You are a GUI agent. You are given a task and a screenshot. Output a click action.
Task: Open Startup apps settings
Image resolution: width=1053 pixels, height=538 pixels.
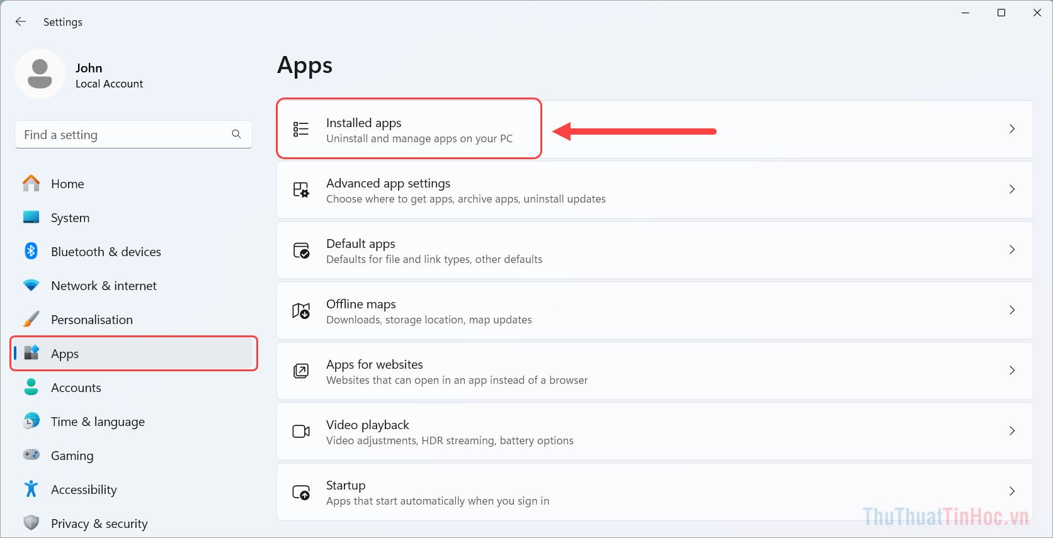point(655,491)
